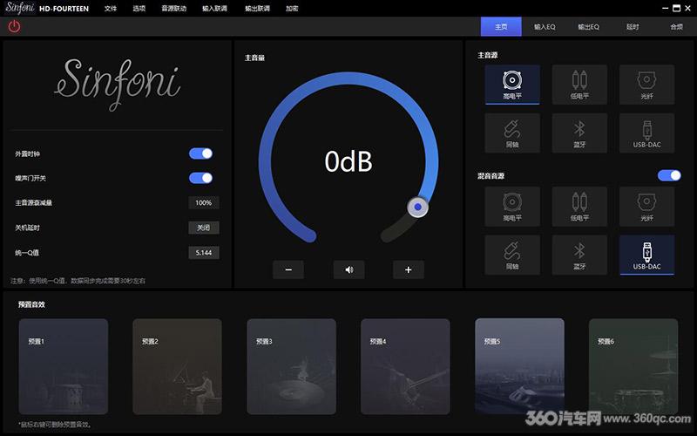Load the 预置1 preset thumbnail

[x=64, y=366]
